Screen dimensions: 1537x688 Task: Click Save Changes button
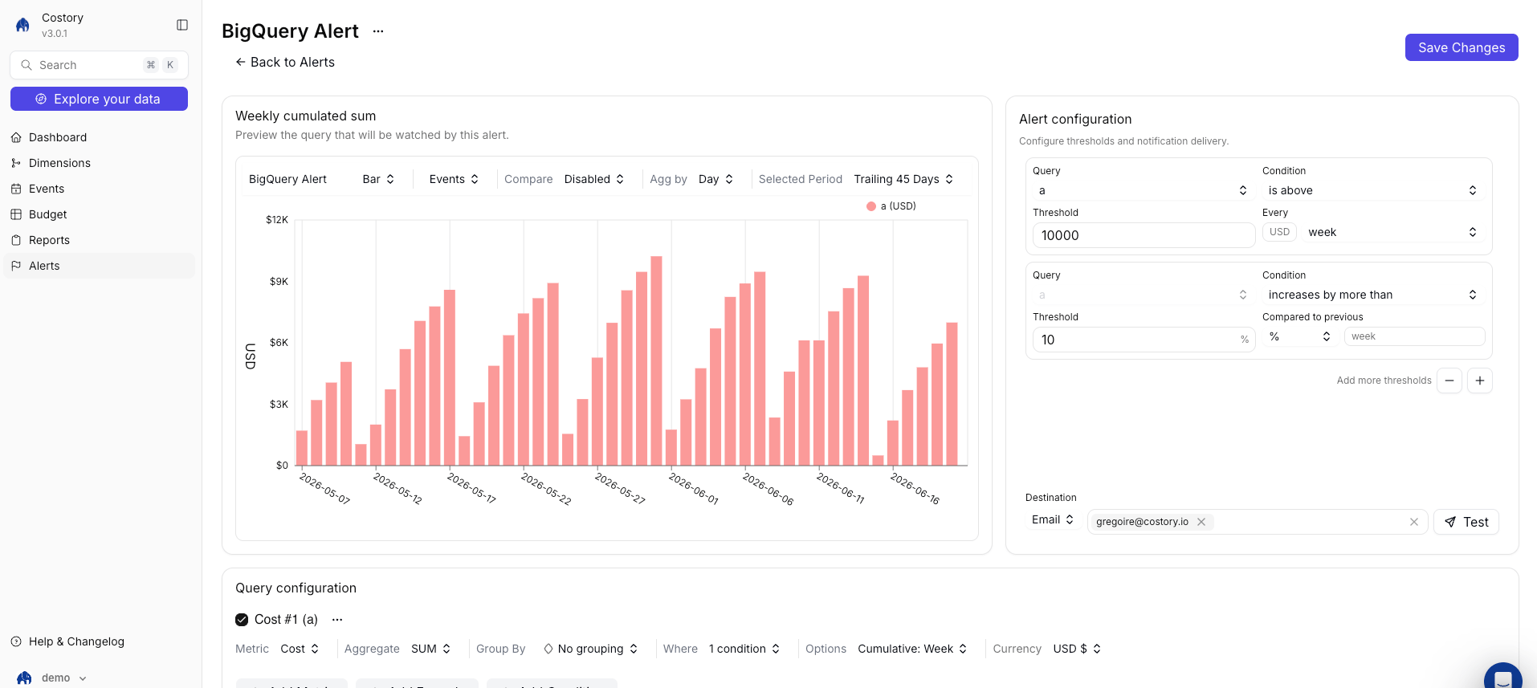tap(1461, 47)
